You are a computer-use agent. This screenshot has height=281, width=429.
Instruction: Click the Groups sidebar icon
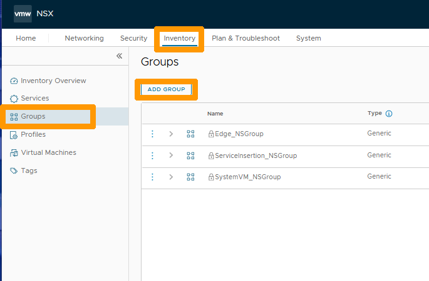click(14, 117)
